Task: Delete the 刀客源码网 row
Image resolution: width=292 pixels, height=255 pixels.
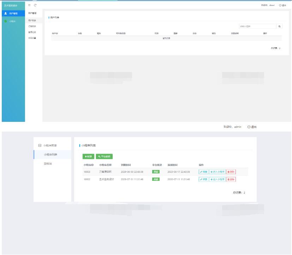Action: tap(231, 172)
